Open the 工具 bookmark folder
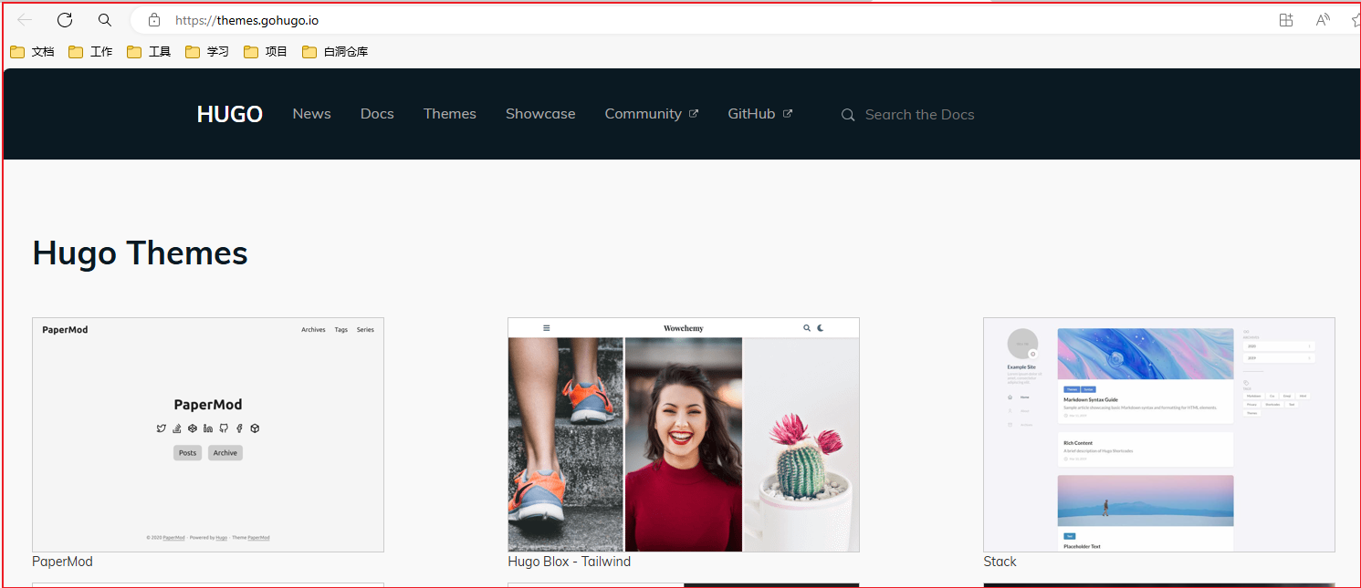The height and width of the screenshot is (588, 1361). [x=149, y=52]
